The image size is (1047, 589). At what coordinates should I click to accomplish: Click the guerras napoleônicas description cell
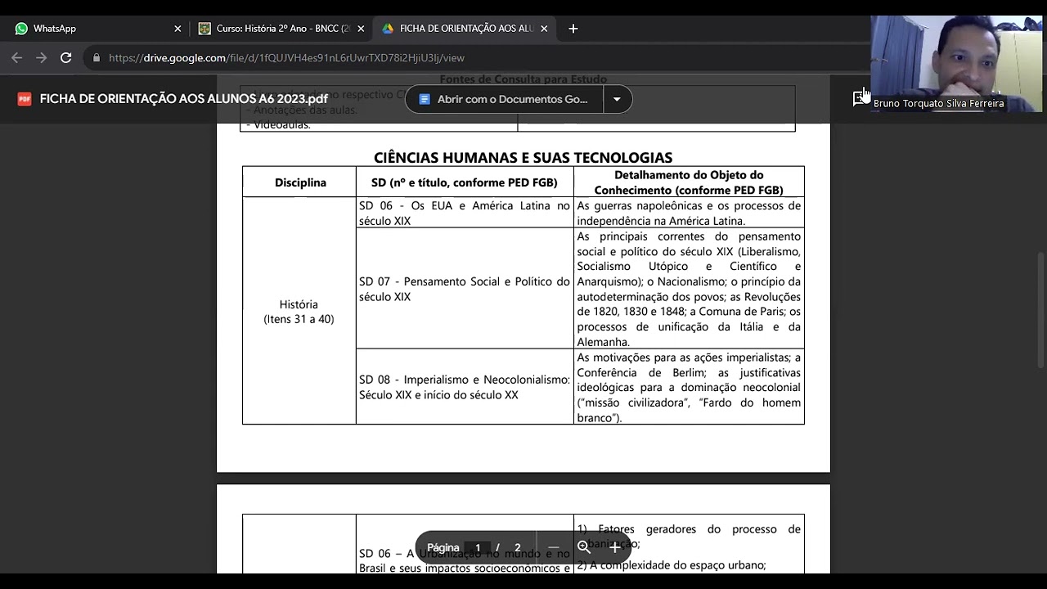click(689, 213)
